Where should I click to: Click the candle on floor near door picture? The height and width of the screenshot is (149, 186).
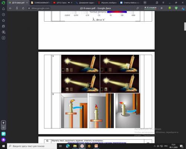tap(128, 111)
